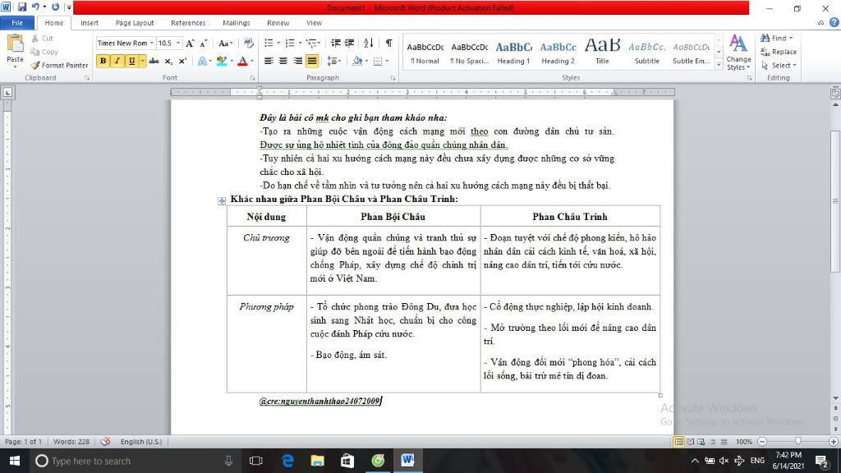Viewport: 841px width, 473px height.
Task: Switch to the References tab
Action: [188, 23]
